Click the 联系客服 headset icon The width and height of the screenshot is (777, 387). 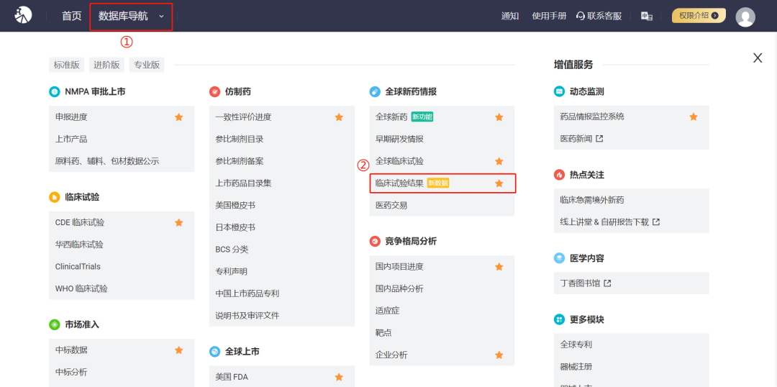point(581,16)
